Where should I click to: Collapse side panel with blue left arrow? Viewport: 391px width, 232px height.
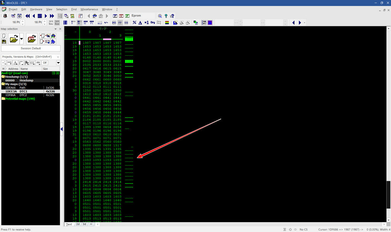(61, 129)
